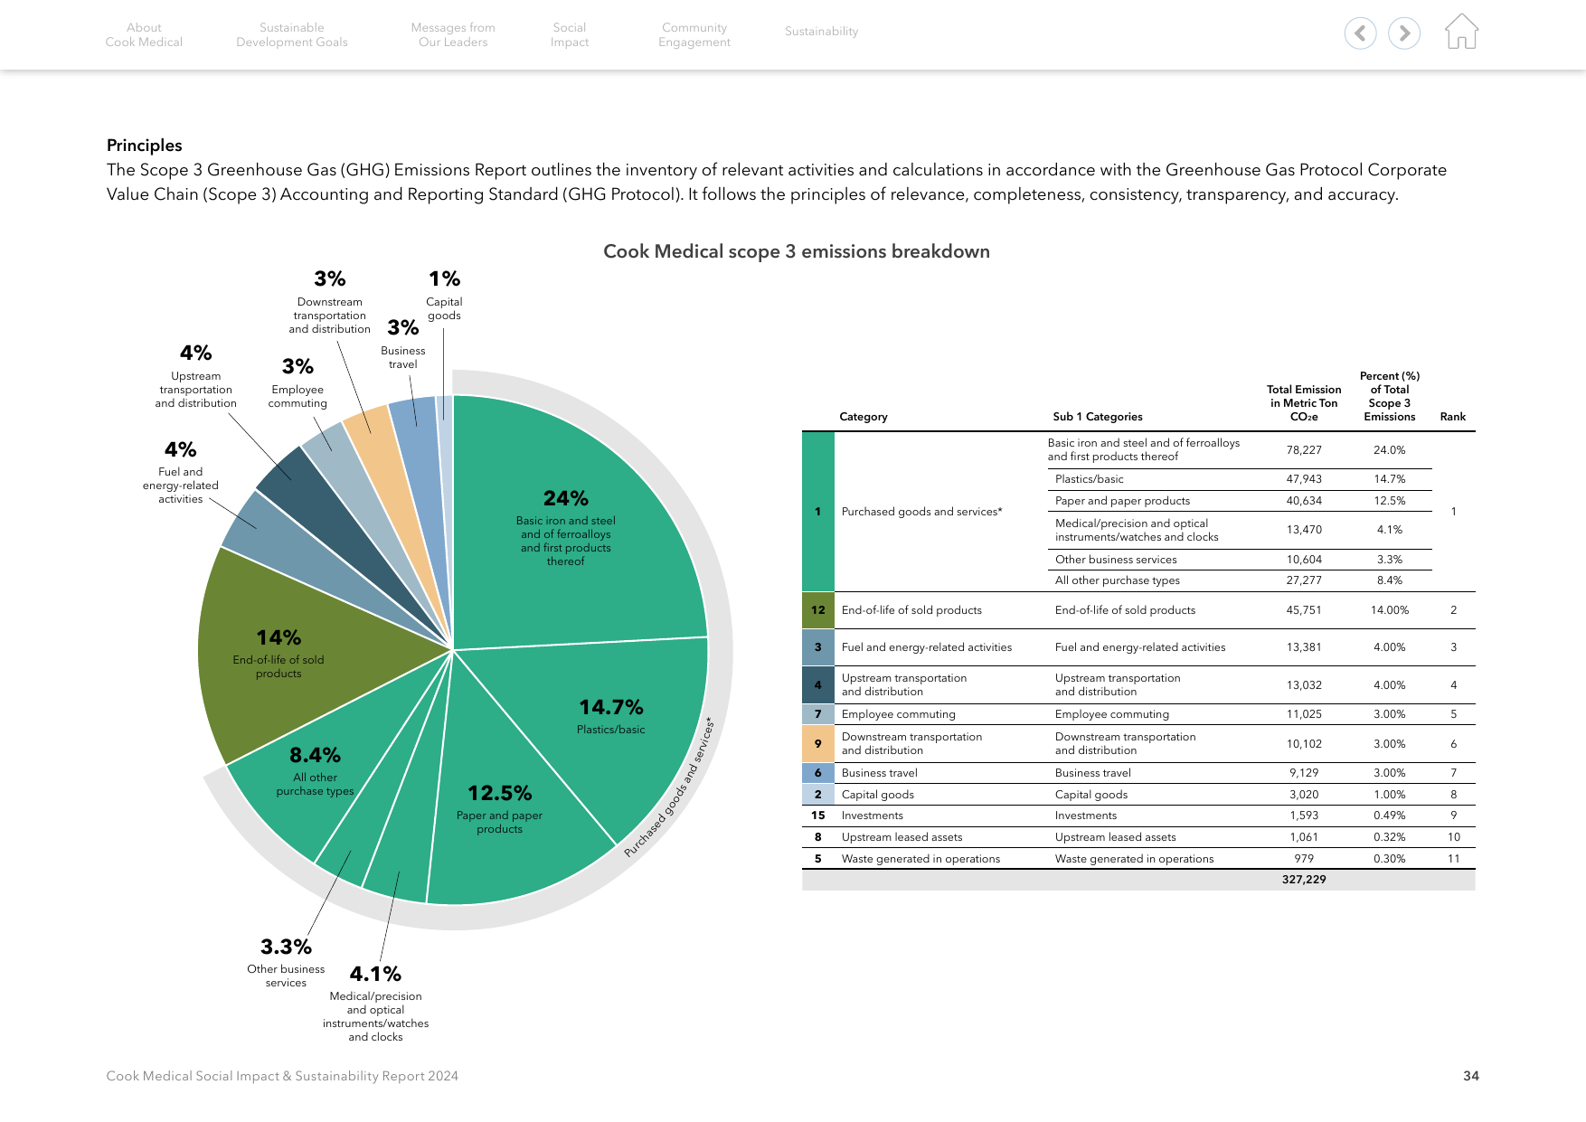Open the Sustainability section
Screen dimensions: 1586x1122
821,31
